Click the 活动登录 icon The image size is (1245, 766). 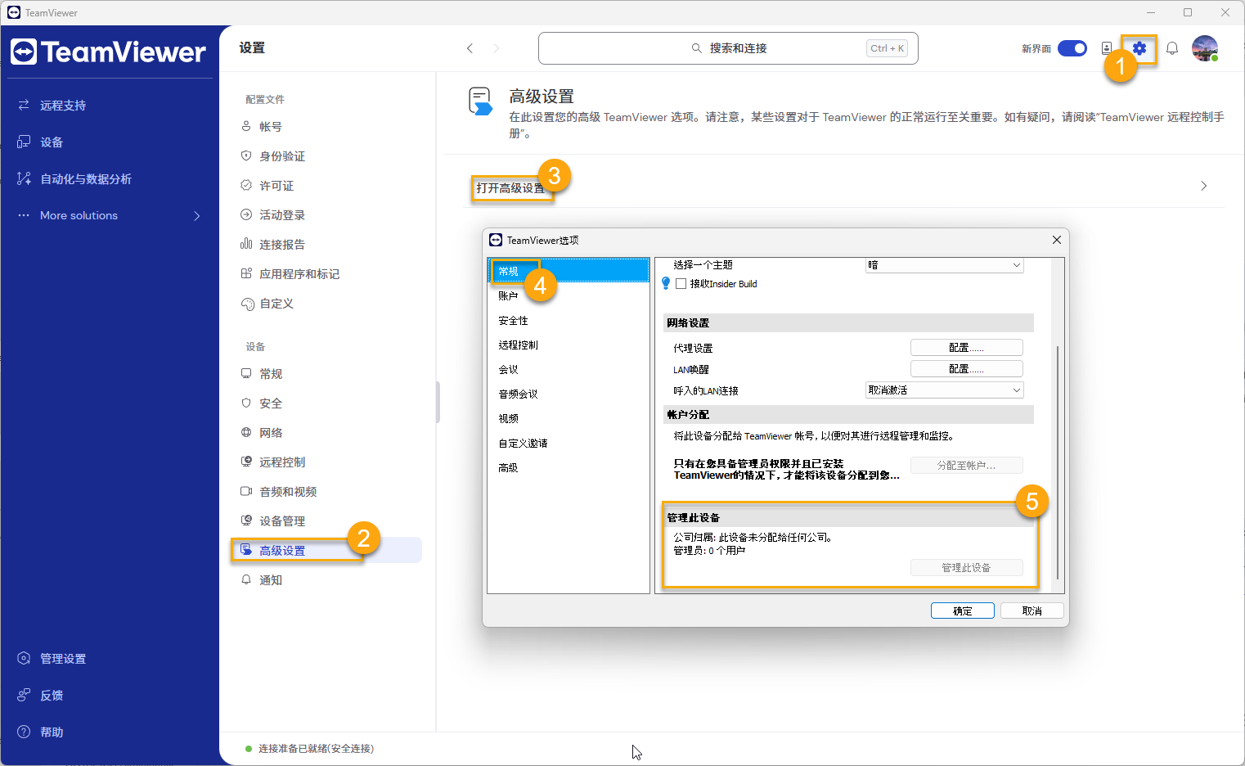pyautogui.click(x=246, y=214)
